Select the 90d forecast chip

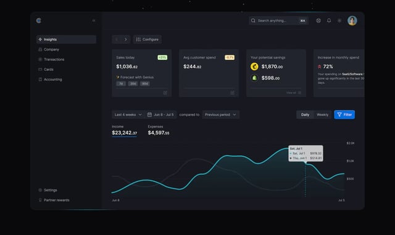(x=145, y=84)
